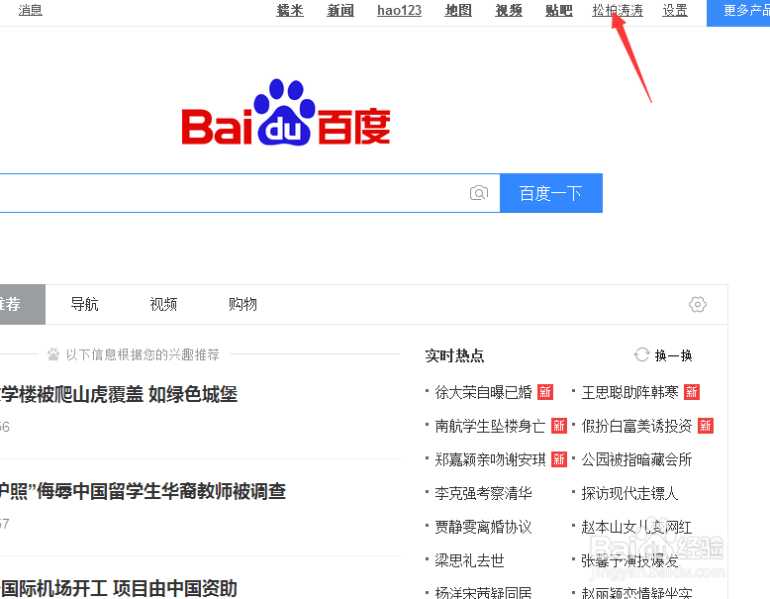Image resolution: width=770 pixels, height=599 pixels.
Task: Open hot topic 张馨予演技爆发
Action: pos(629,560)
